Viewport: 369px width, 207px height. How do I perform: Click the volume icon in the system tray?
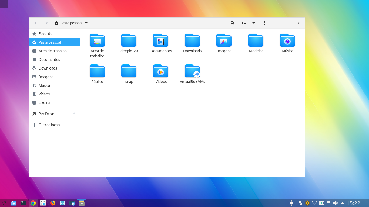tap(336, 203)
